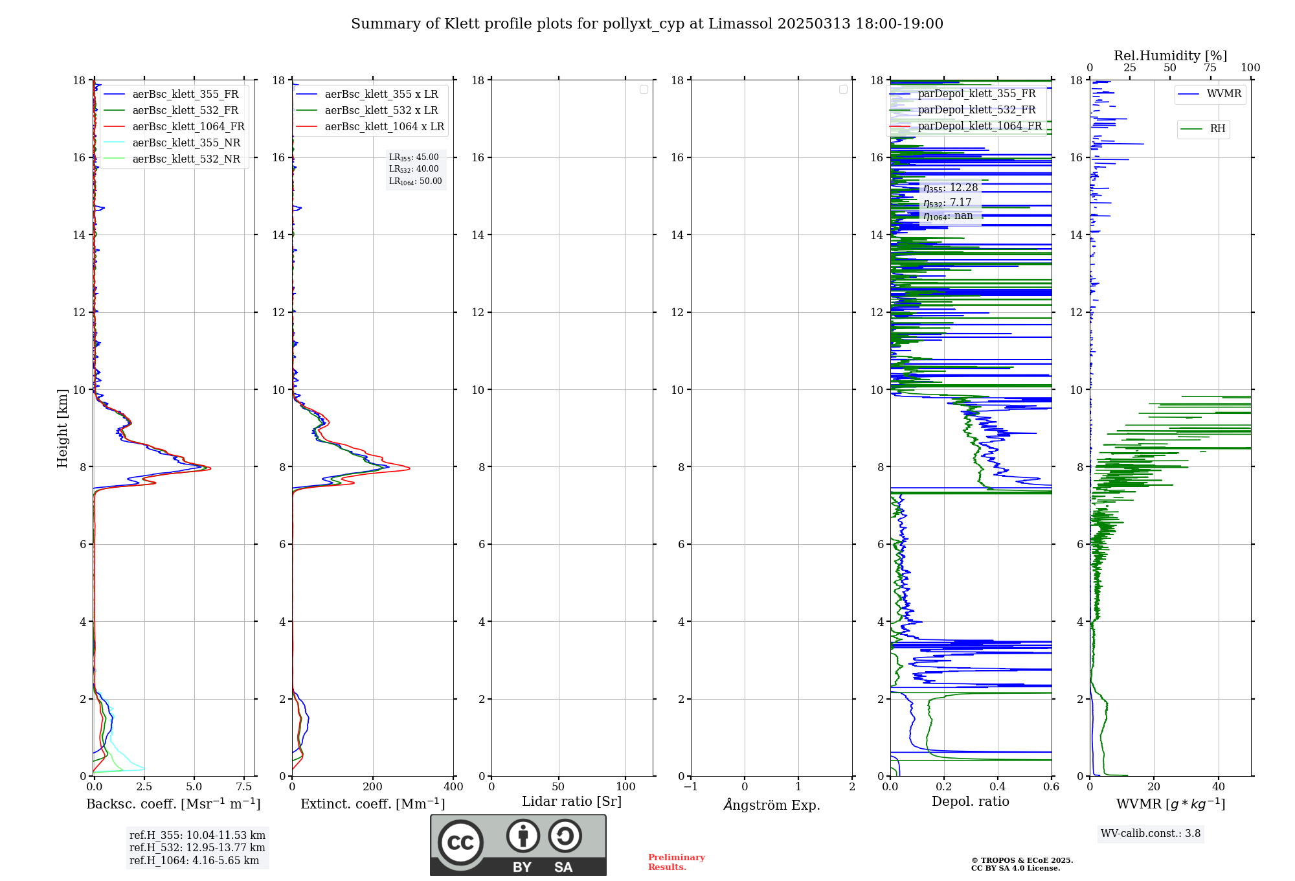Click the plot summary title text
This screenshot has height=881, width=1295.
(x=647, y=24)
